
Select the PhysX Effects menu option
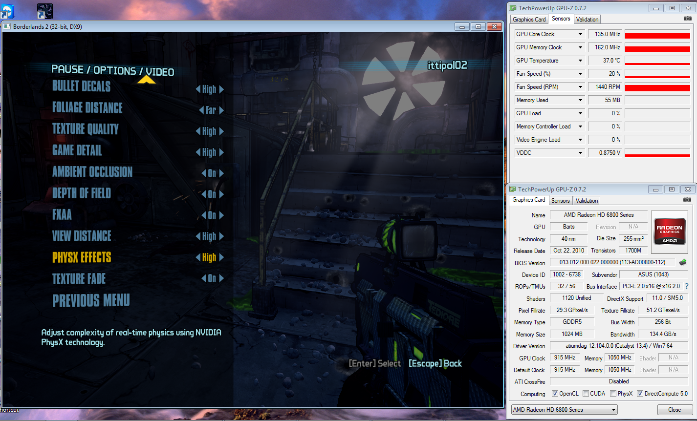click(82, 257)
